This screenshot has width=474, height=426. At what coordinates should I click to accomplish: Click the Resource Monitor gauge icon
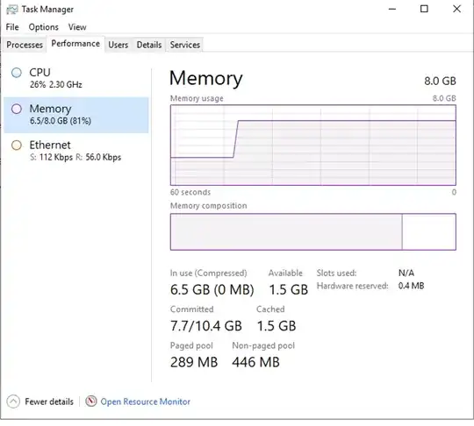pos(90,401)
